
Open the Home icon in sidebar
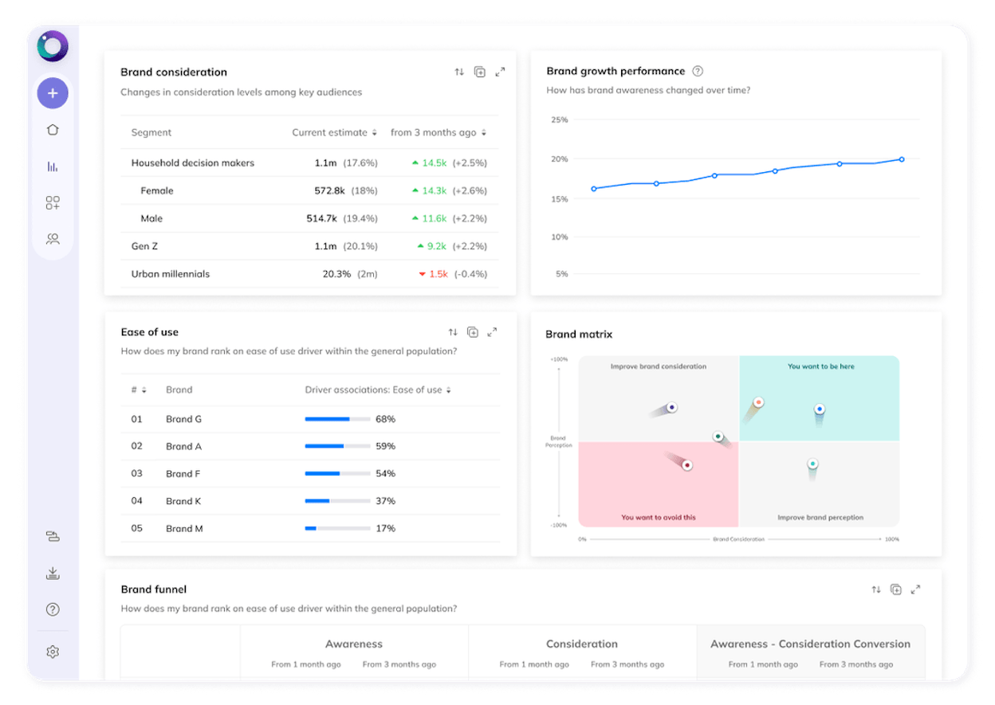[53, 130]
